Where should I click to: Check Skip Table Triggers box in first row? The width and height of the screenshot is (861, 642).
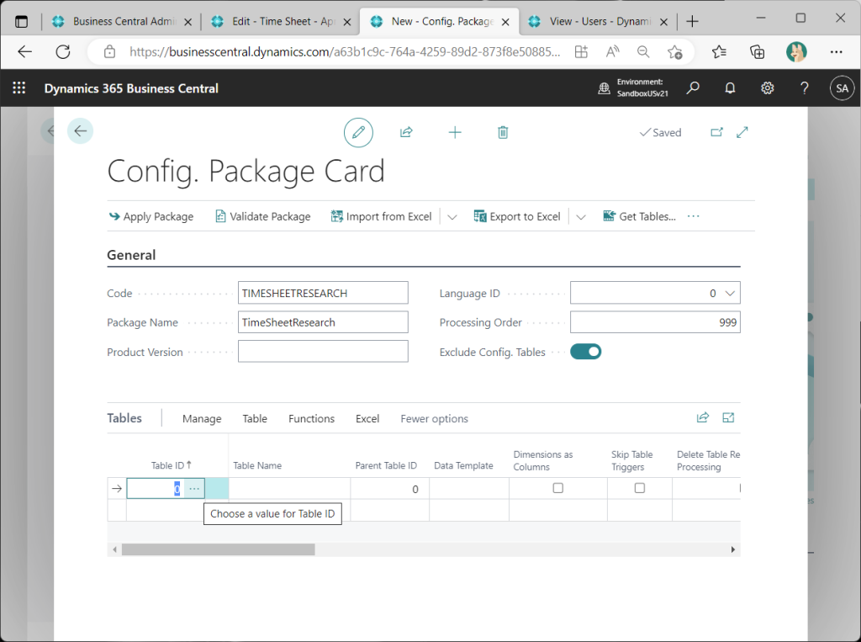(x=640, y=488)
